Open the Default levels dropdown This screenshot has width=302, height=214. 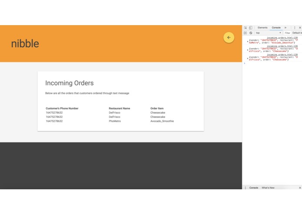(297, 33)
